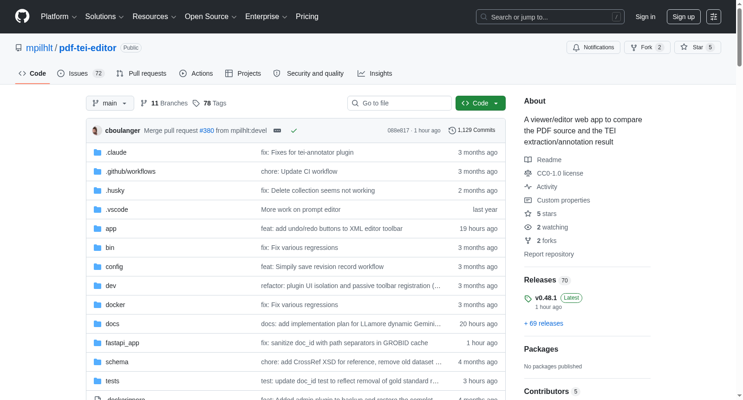This screenshot has width=743, height=400.
Task: View the green check status icon
Action: (294, 131)
